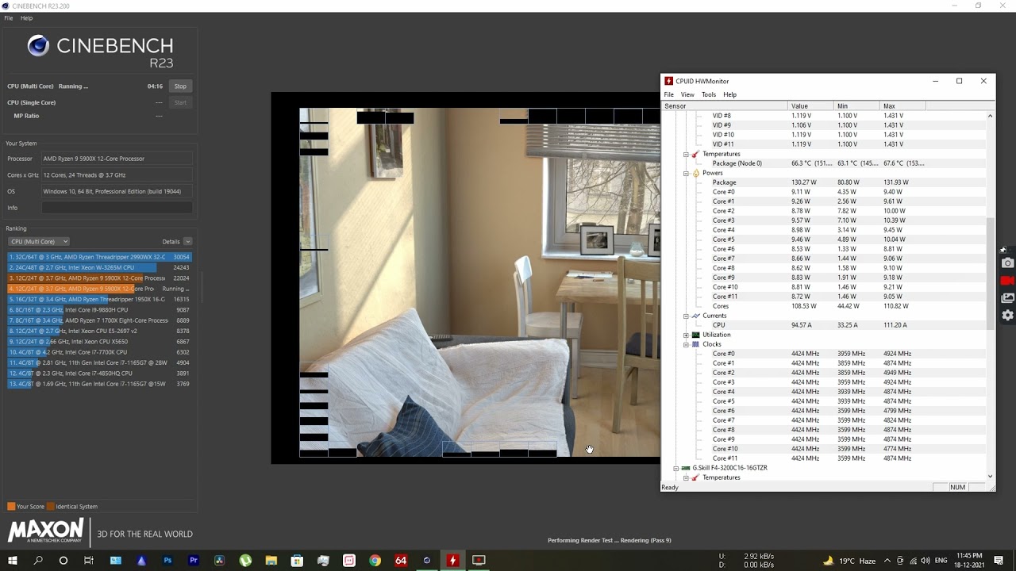This screenshot has height=571, width=1016.
Task: Select CPU current row 94.57 A
Action: (x=825, y=325)
